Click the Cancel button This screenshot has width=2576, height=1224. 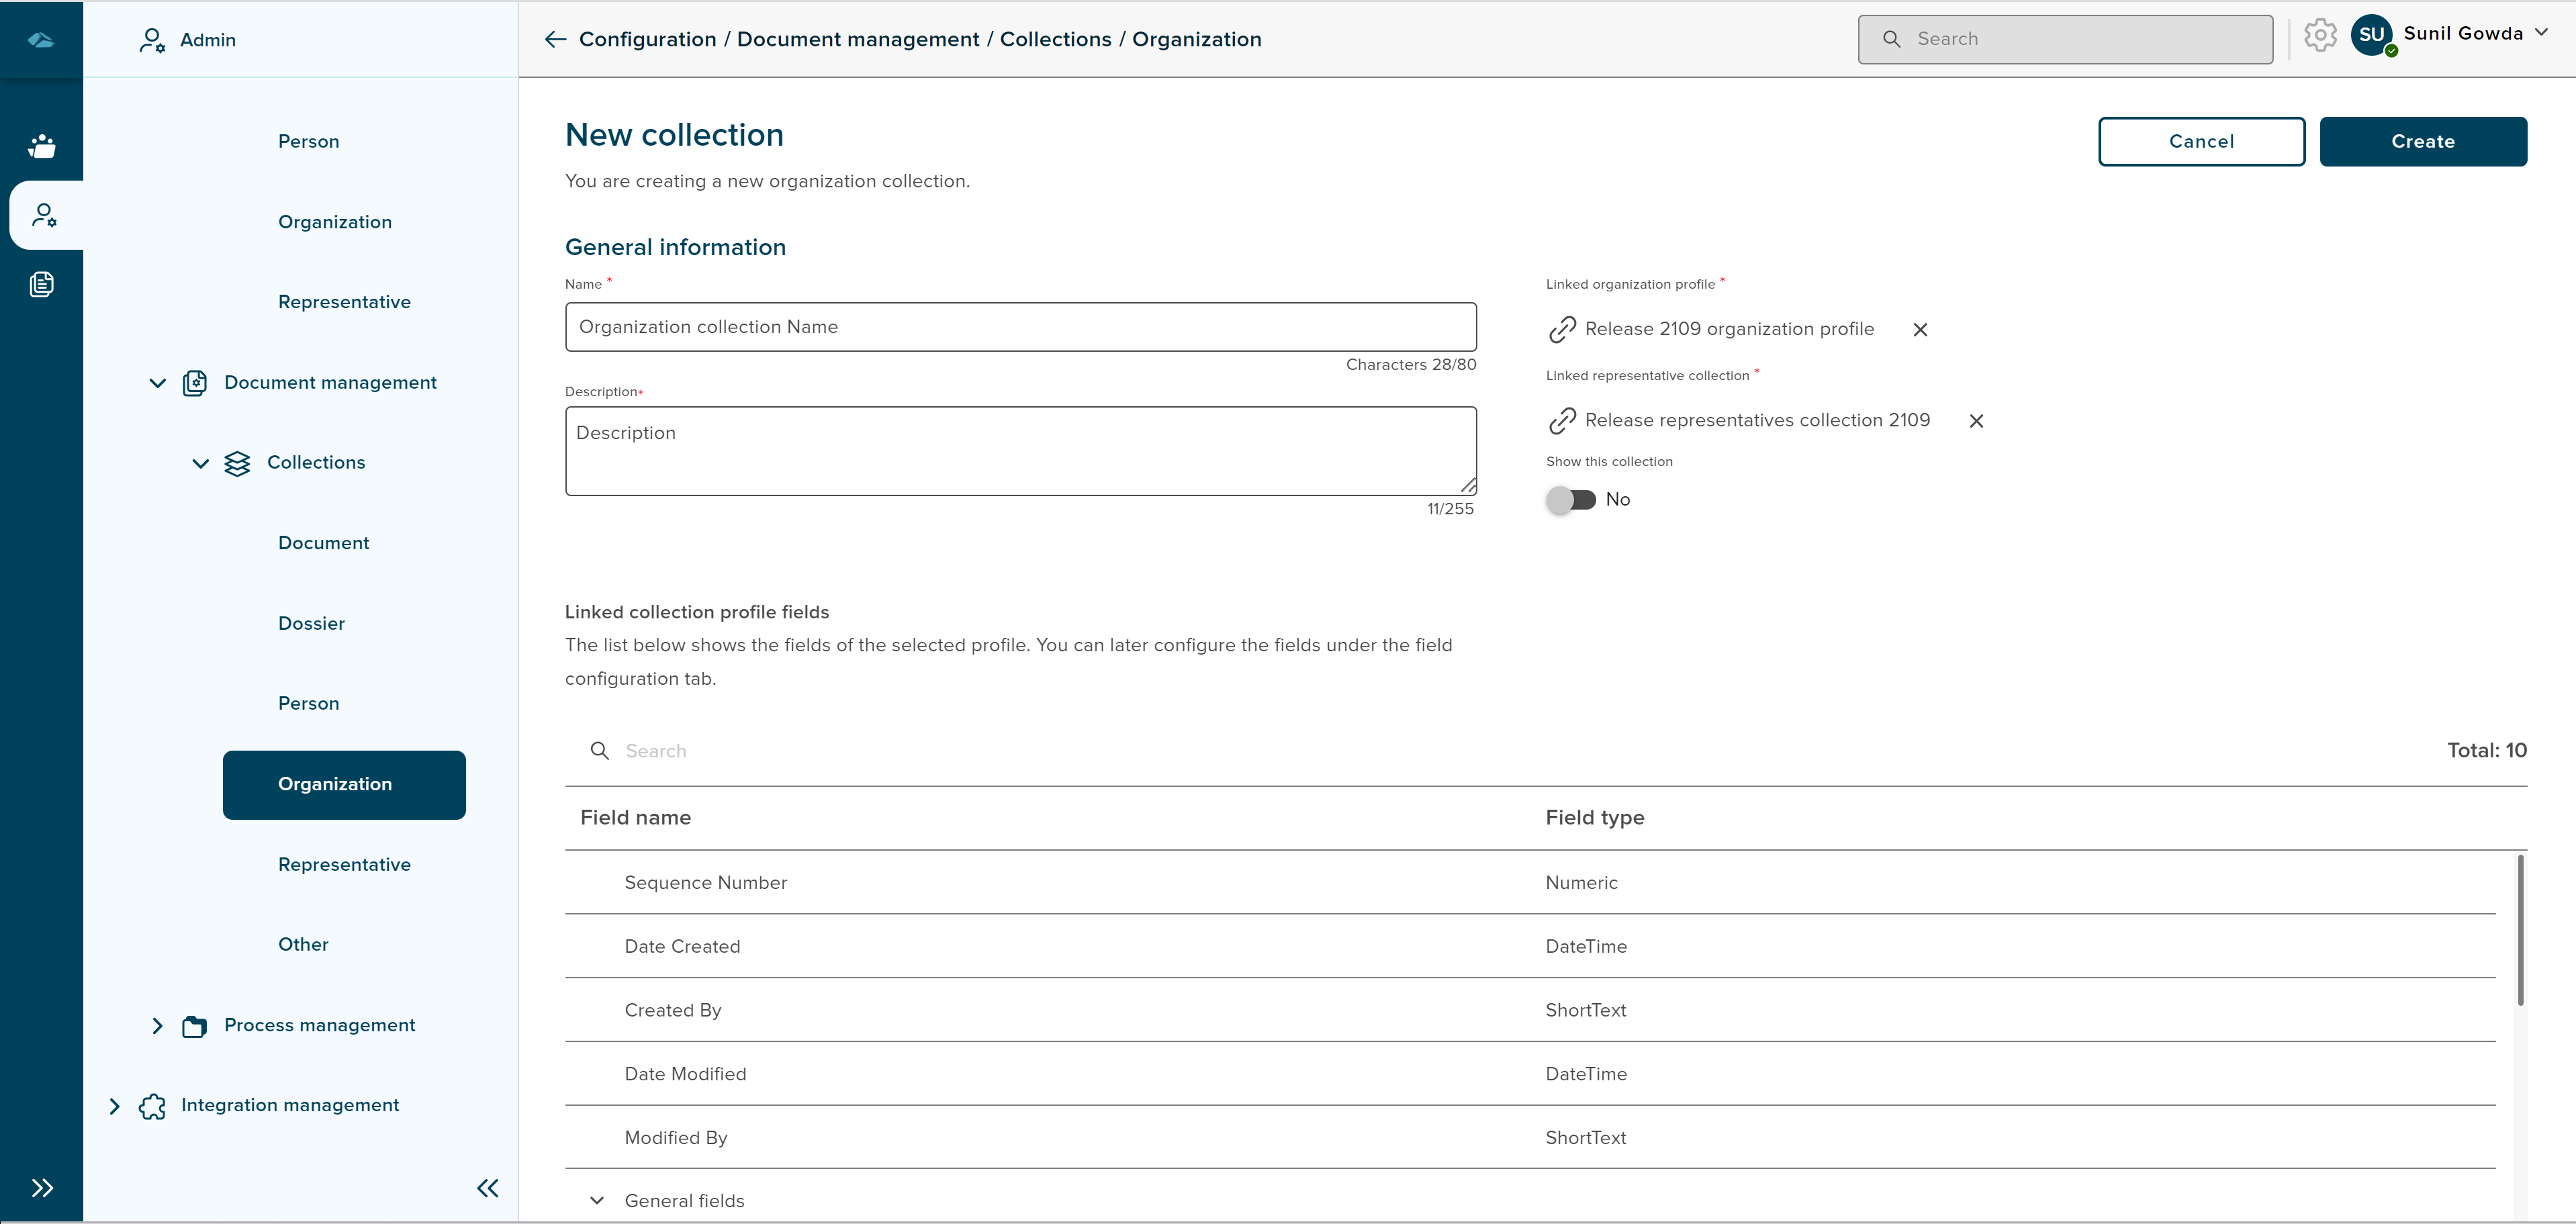coord(2201,141)
